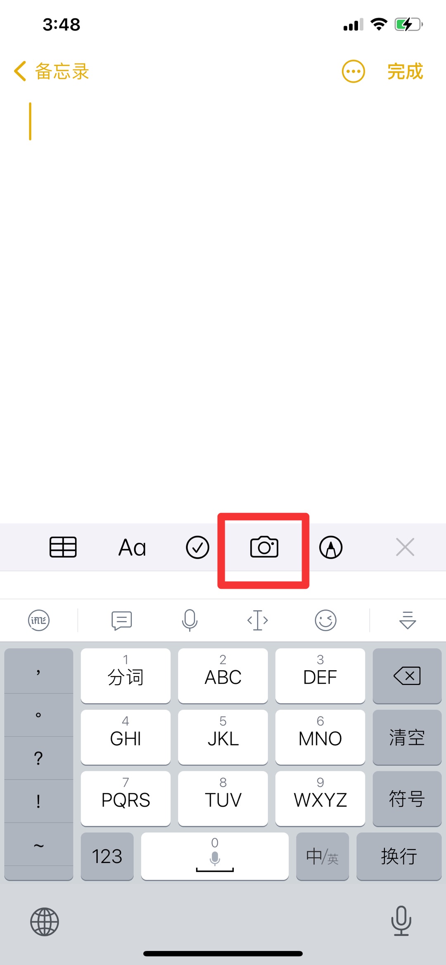Tap the 换行 newline key

[x=399, y=856]
